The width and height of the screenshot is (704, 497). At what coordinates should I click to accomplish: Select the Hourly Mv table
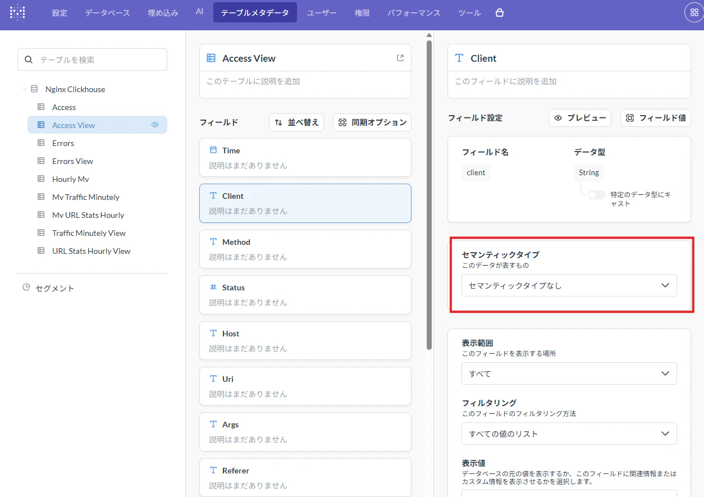click(97, 179)
